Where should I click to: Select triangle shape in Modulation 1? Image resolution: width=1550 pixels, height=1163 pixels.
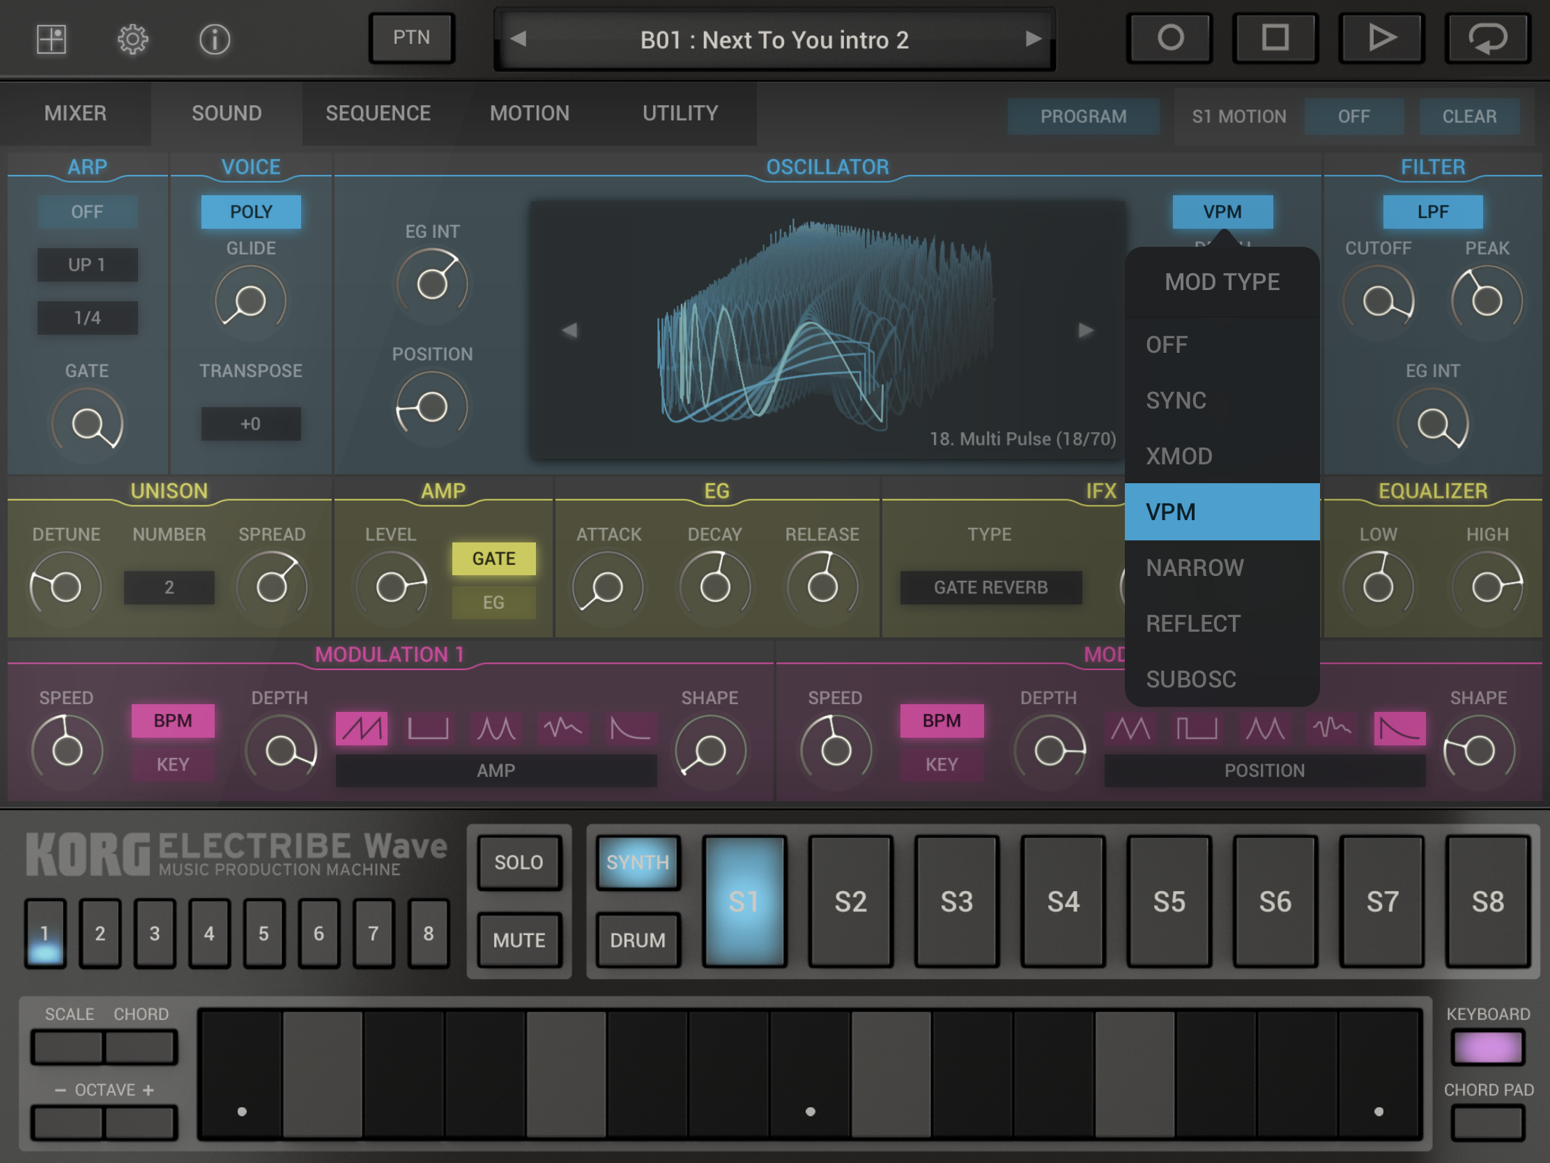pyautogui.click(x=496, y=729)
